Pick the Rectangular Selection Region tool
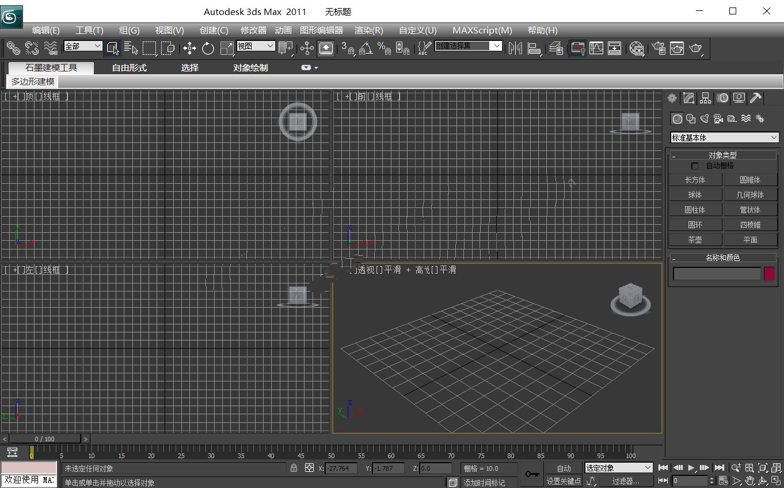The width and height of the screenshot is (784, 488). click(150, 48)
